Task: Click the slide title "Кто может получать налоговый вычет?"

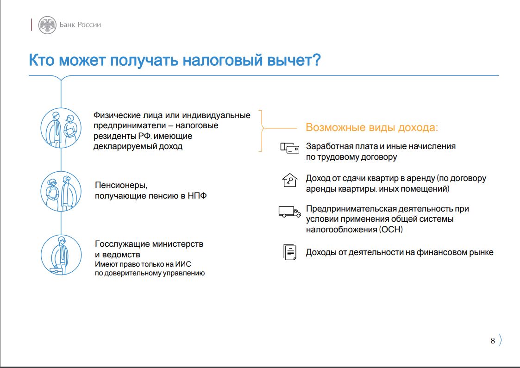Action: (x=175, y=61)
